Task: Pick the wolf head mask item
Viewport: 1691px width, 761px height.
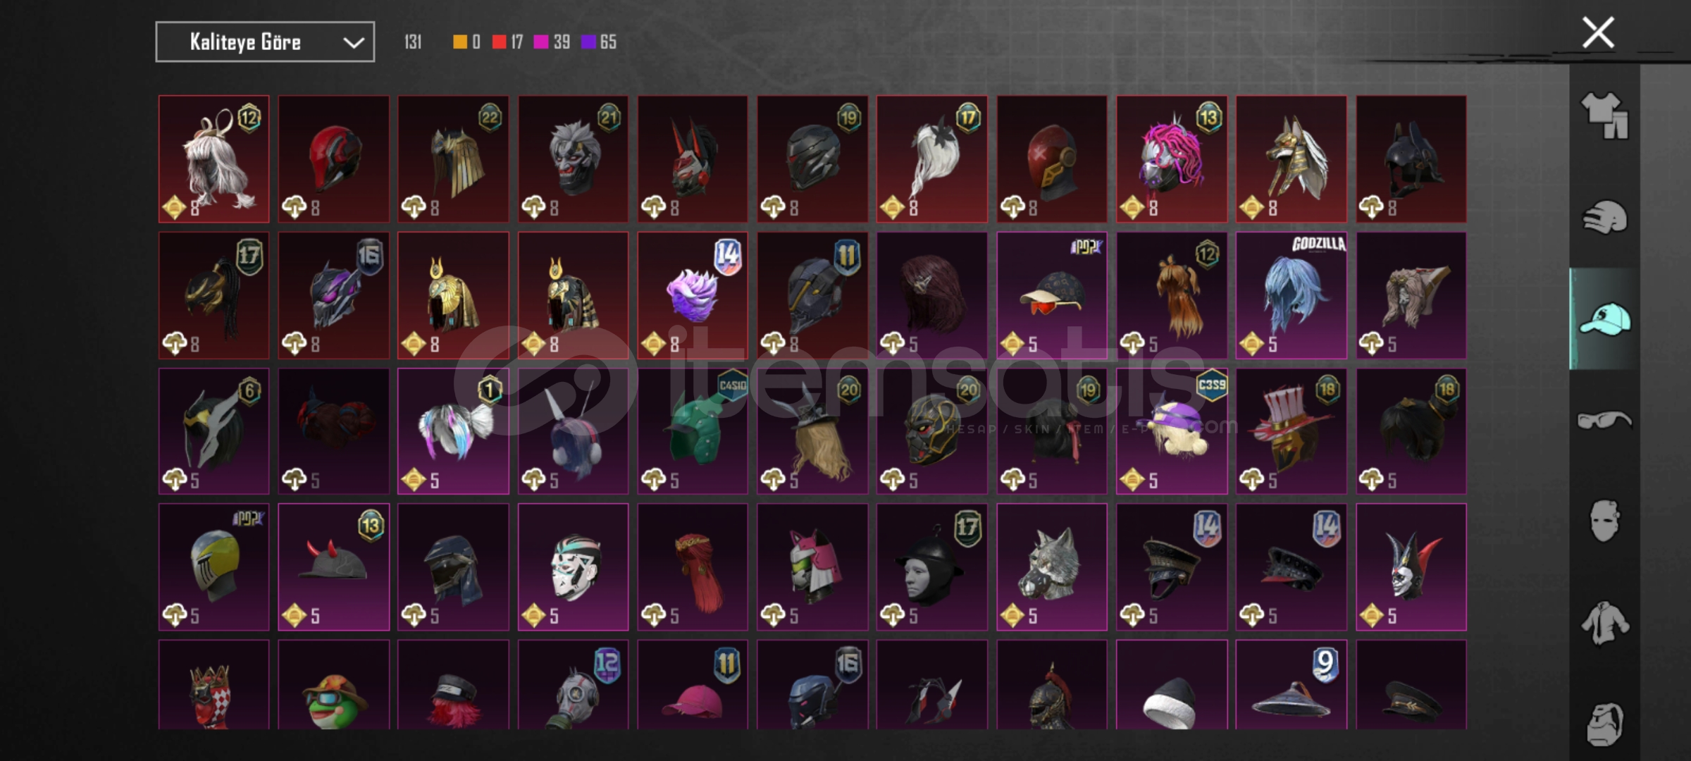Action: 1051,567
